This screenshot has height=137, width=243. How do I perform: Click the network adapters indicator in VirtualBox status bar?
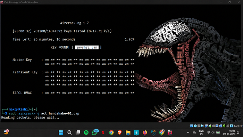[x=206, y=126]
